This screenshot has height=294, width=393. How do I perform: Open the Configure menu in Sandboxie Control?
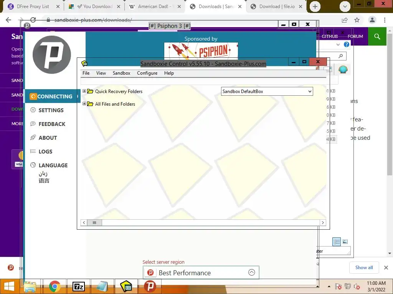click(x=147, y=73)
